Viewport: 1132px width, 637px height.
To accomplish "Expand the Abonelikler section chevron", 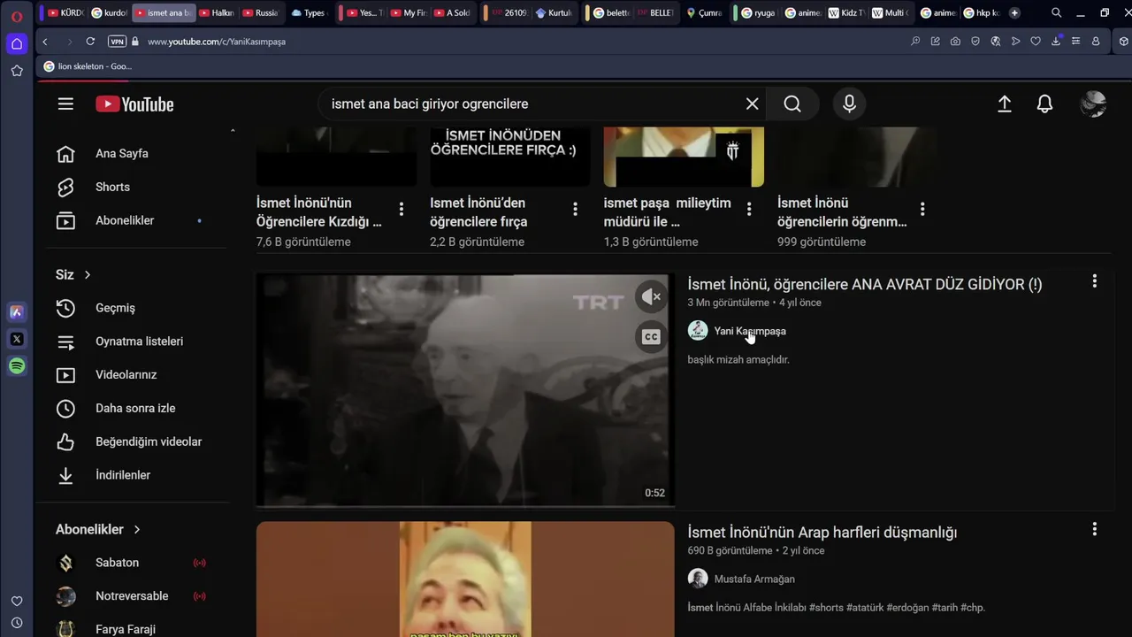I will pos(136,530).
